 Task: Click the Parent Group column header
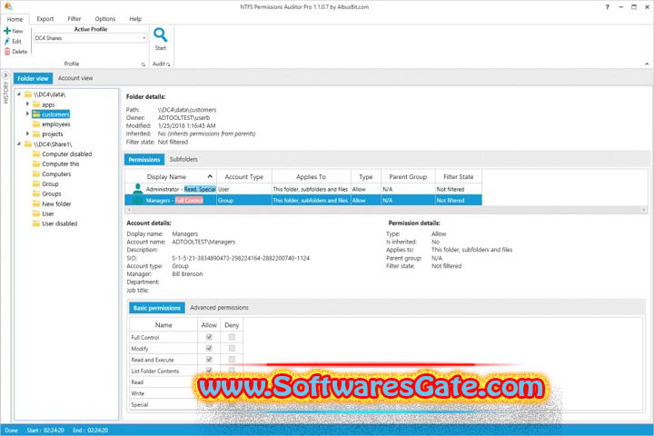point(408,177)
